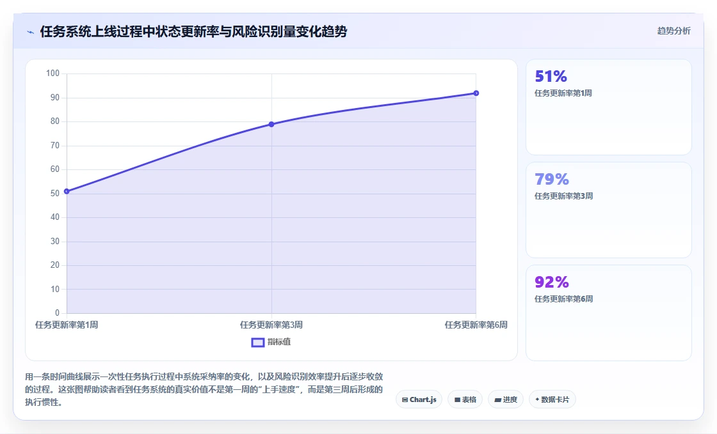Click the 指标值 legend label

(279, 342)
